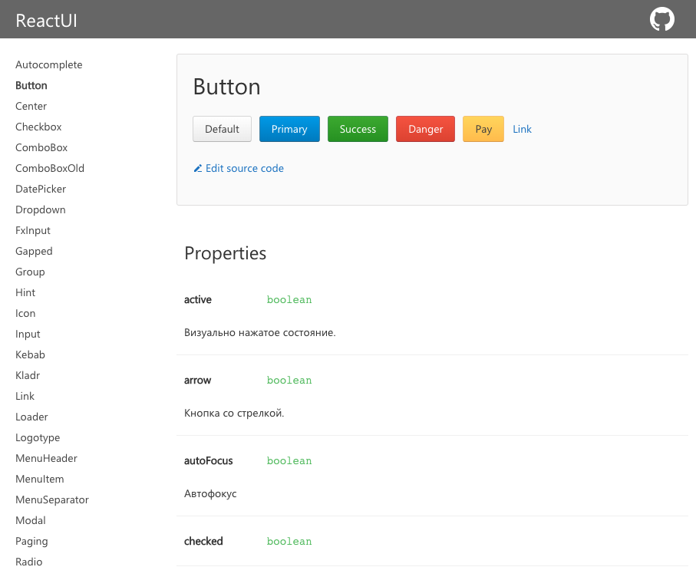Click the Link styled button

coord(522,129)
